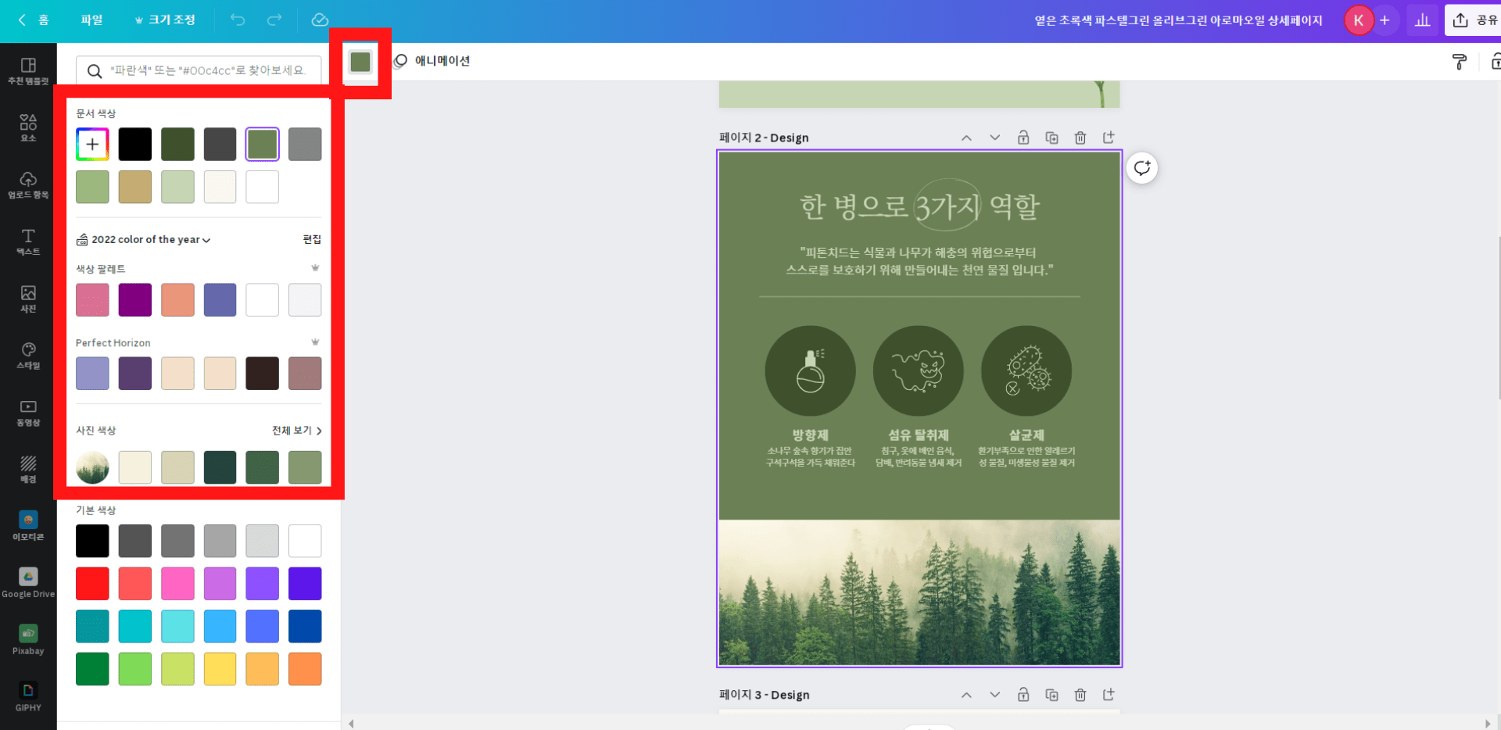Viewport: 1501px width, 730px height.
Task: Click the 공유 share button
Action: pos(1474,20)
